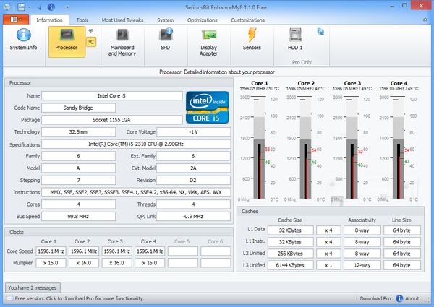Open the HDD 1 info
Viewport: 434px width, 307px height.
click(295, 40)
